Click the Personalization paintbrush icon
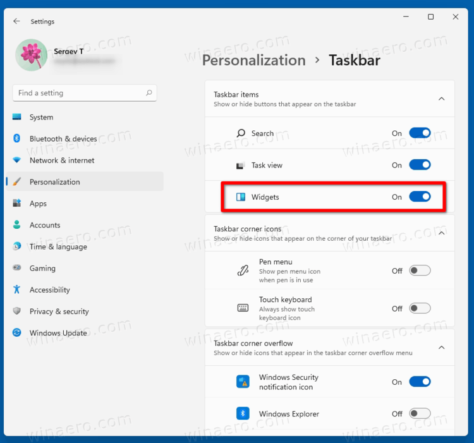474x443 pixels. (x=17, y=181)
